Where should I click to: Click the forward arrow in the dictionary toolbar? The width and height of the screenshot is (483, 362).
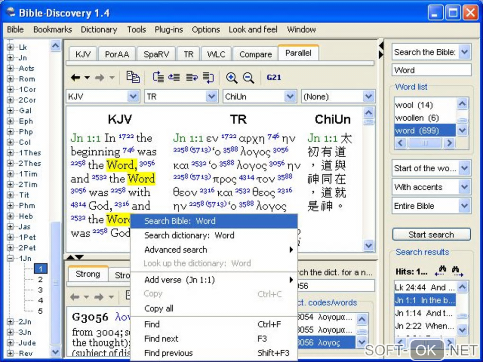click(98, 297)
